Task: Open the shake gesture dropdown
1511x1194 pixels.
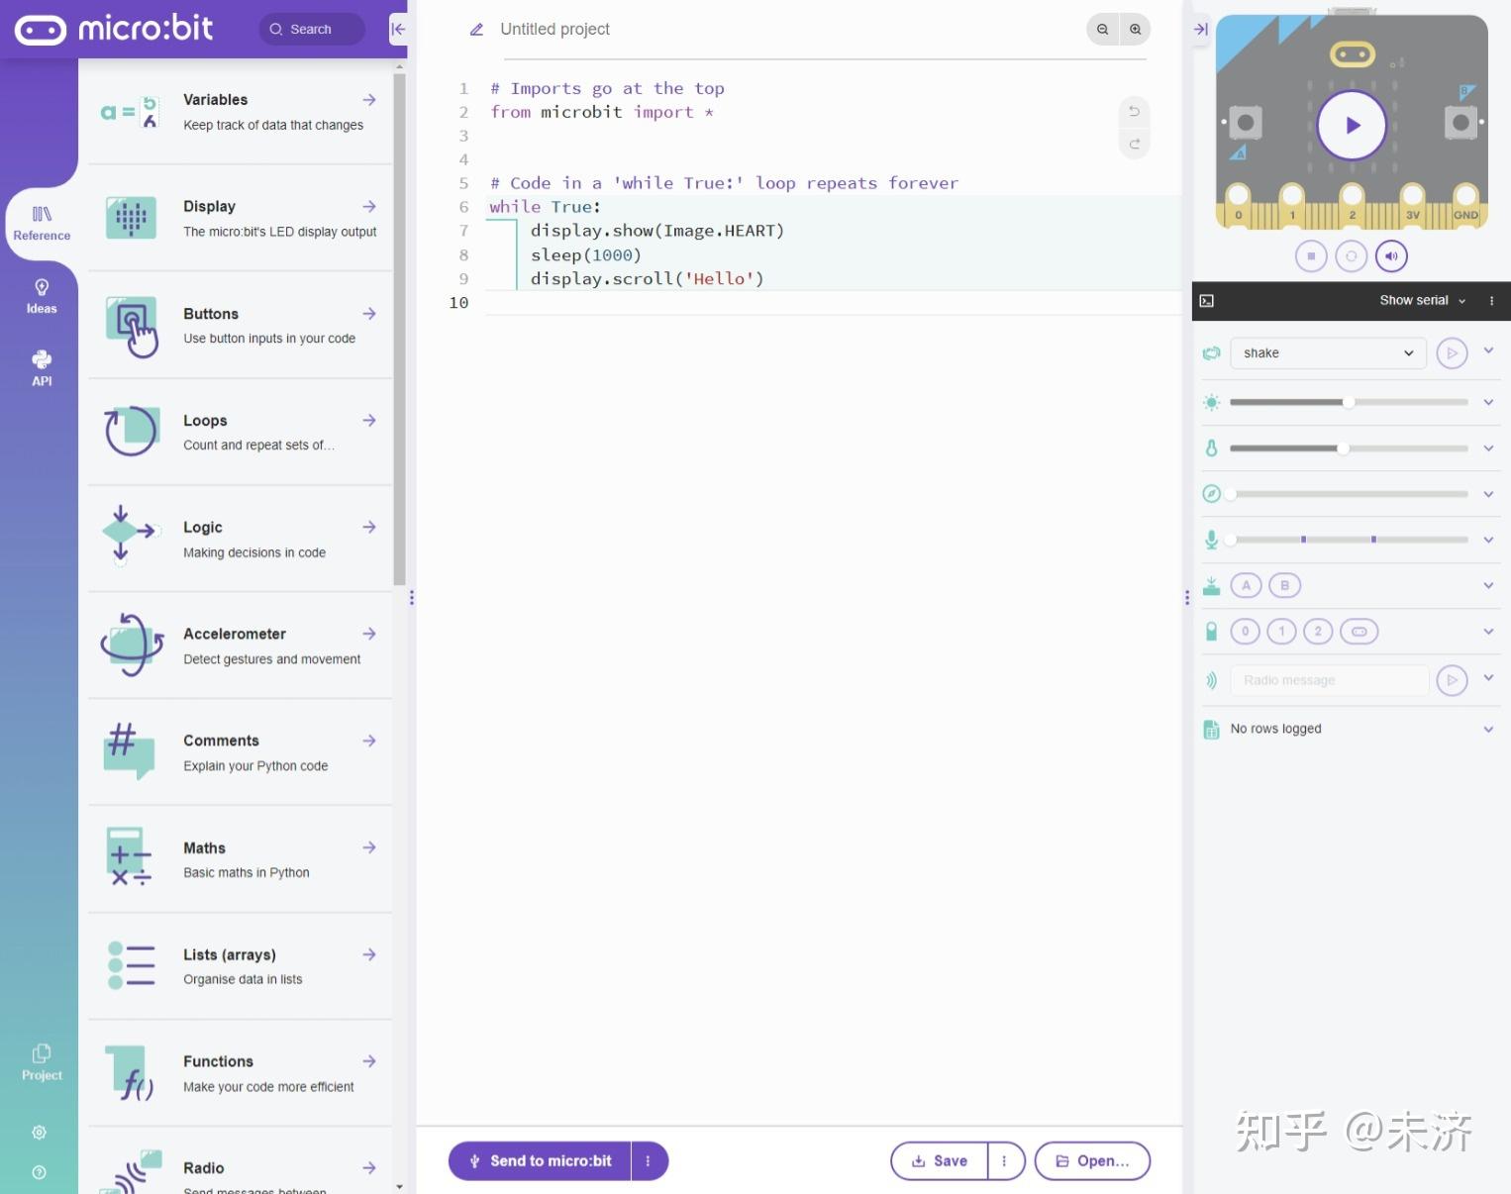Action: [1328, 353]
